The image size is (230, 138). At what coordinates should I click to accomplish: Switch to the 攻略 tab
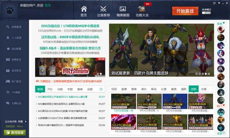[60, 89]
